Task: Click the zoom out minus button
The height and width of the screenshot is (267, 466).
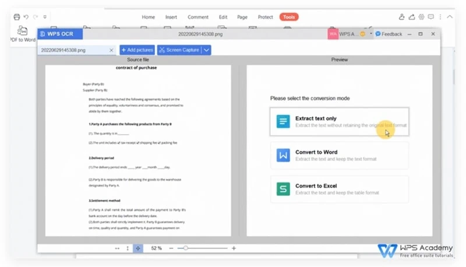Action: point(171,248)
